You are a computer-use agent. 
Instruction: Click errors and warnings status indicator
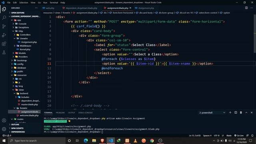click(x=7, y=136)
